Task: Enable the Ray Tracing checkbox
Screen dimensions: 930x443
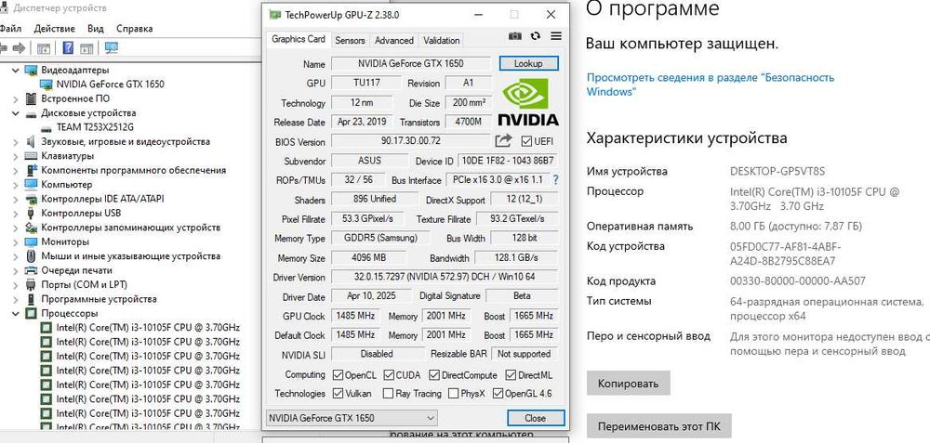Action: 389,393
